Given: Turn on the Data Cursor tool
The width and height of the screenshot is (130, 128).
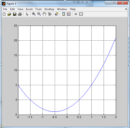Looking at the screenshot, I should pyautogui.click(x=56, y=14).
